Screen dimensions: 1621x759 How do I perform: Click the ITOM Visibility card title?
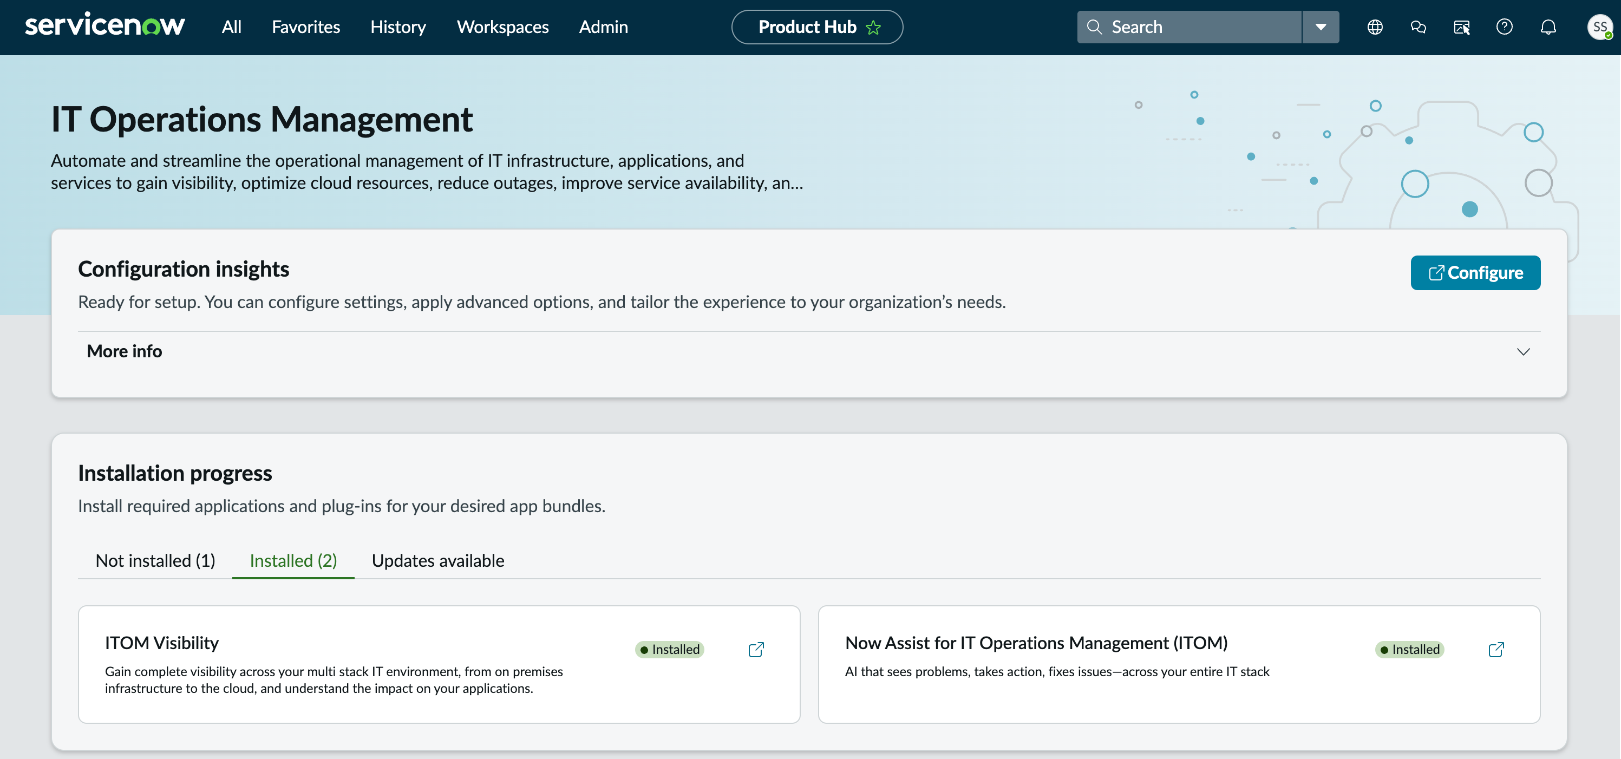(162, 643)
